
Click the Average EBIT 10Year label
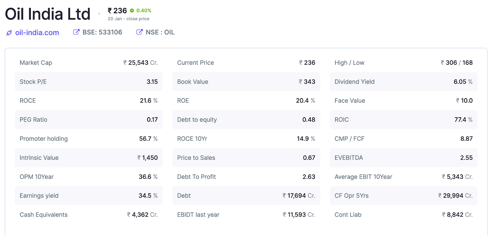tap(363, 177)
